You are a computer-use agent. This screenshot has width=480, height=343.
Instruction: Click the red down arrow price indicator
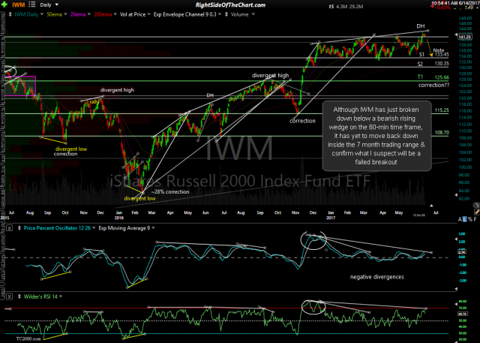click(x=433, y=6)
